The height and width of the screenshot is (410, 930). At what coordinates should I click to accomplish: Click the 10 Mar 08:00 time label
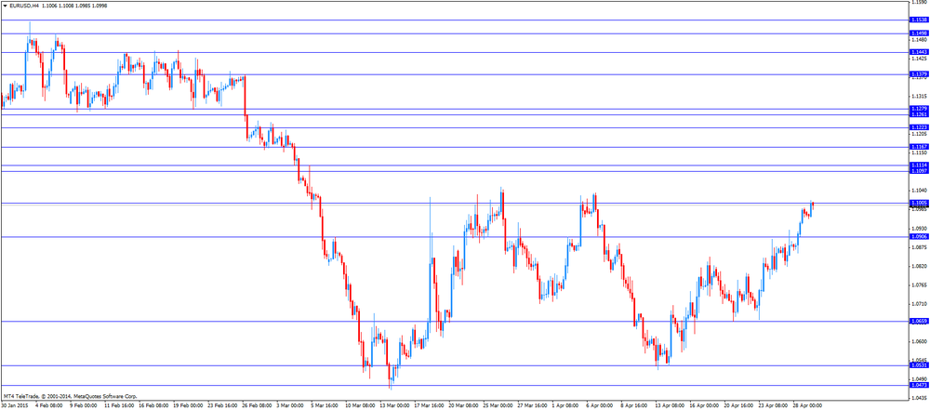[359, 406]
